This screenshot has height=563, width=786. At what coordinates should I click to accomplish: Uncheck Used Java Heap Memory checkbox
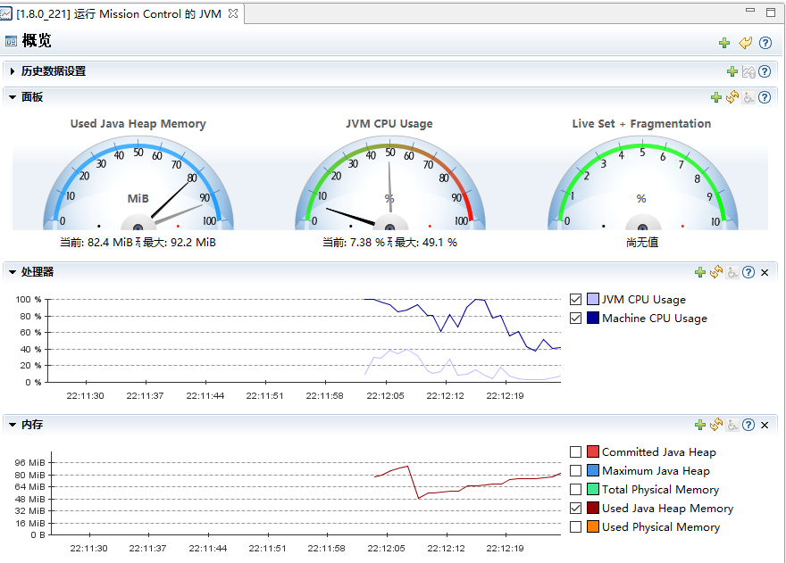point(575,508)
